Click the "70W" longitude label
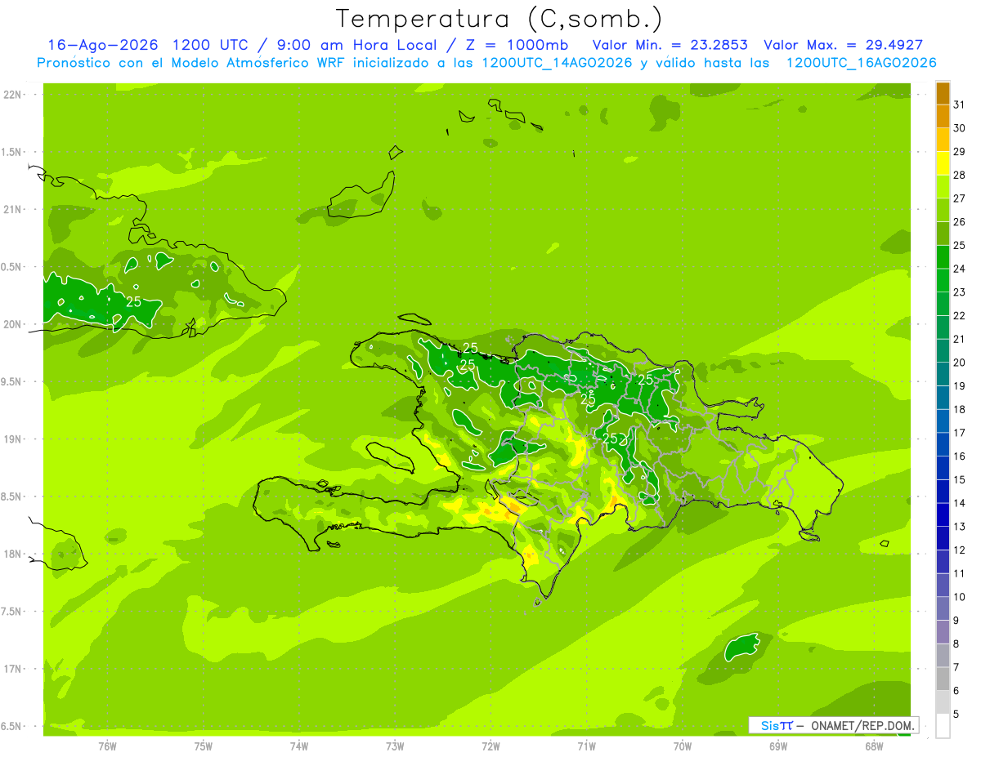 tap(682, 746)
